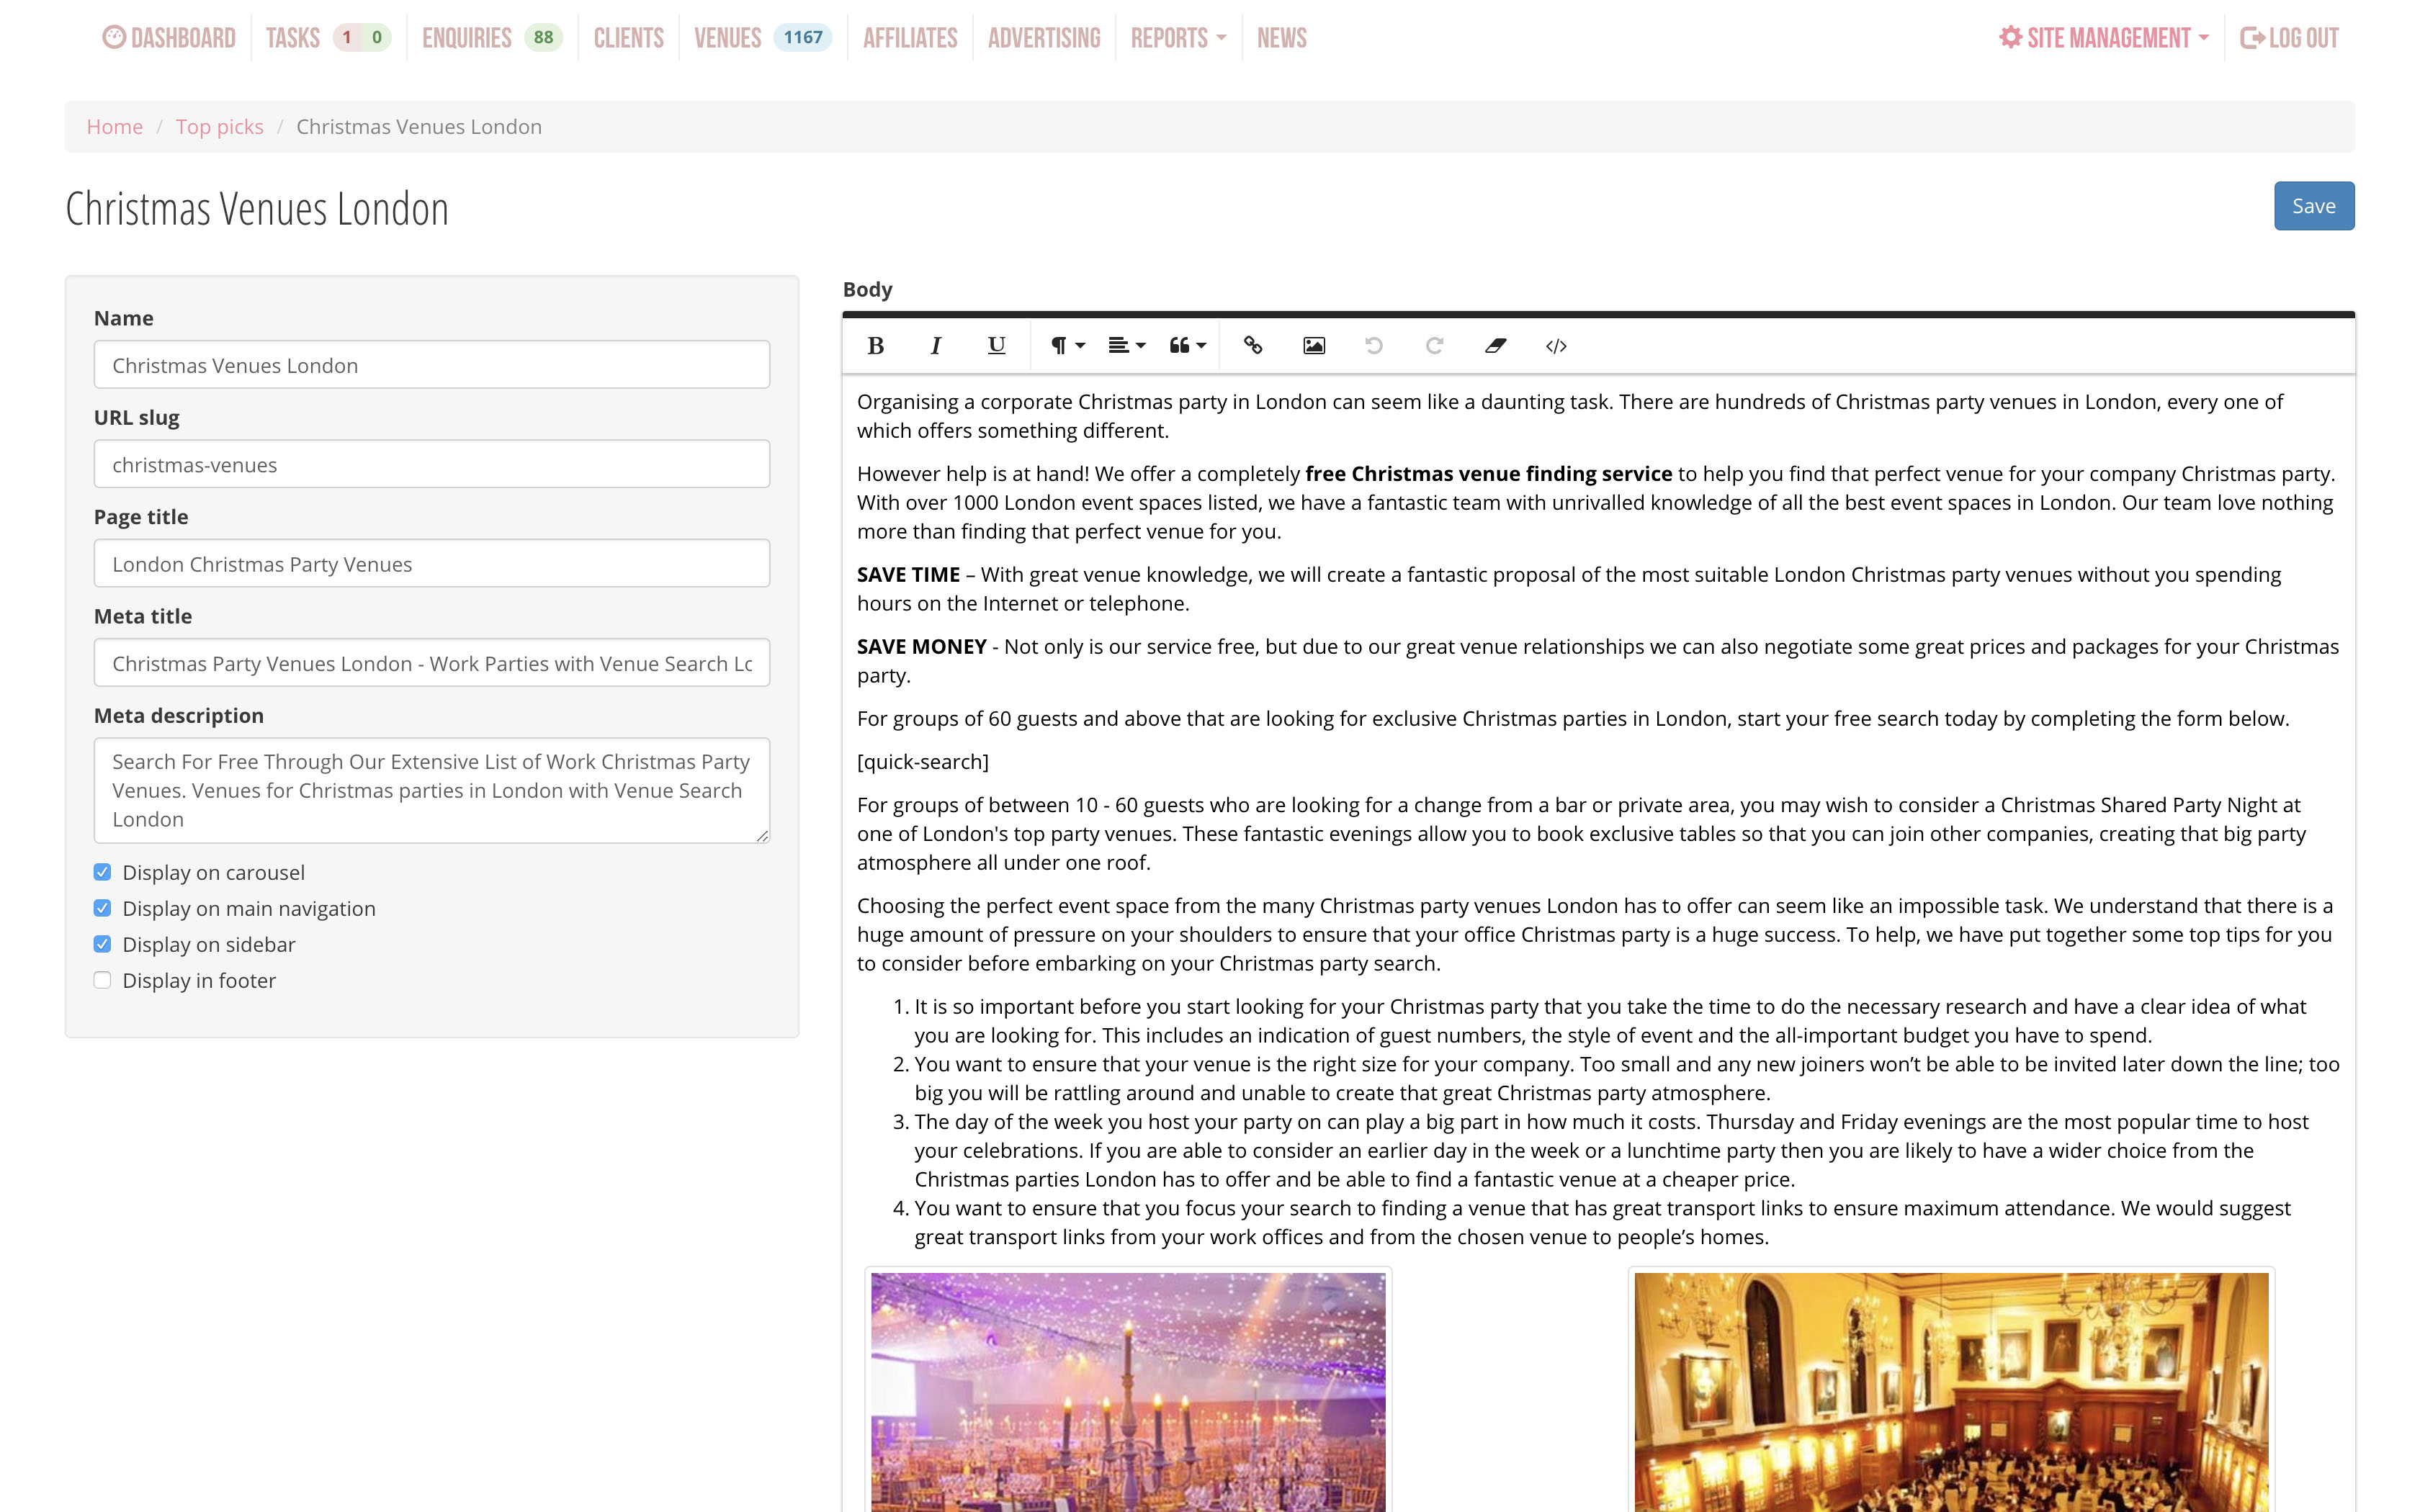2420x1512 pixels.
Task: Open the blockquote dropdown
Action: point(1188,346)
